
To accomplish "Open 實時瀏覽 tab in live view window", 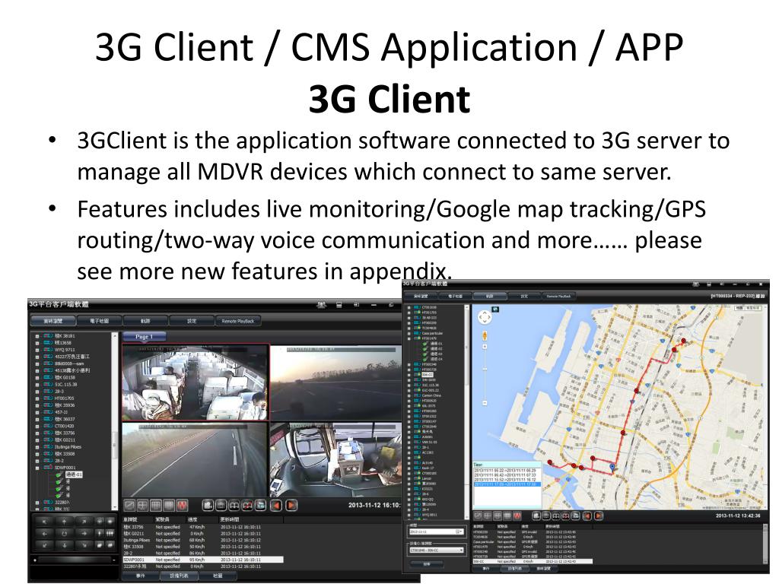I will click(x=52, y=322).
